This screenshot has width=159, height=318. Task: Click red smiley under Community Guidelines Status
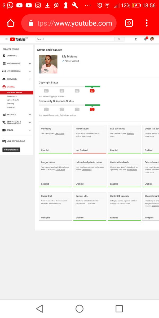[92, 109]
